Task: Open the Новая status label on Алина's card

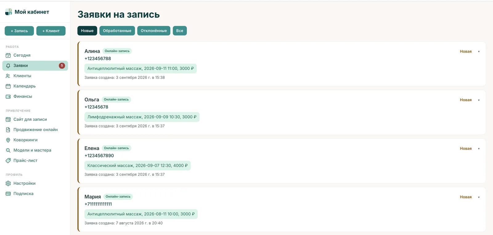Action: coord(466,52)
